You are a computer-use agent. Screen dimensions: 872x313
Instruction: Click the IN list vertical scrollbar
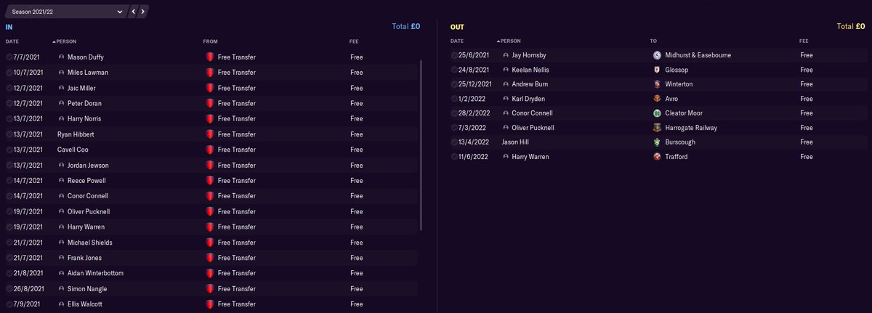tap(421, 145)
